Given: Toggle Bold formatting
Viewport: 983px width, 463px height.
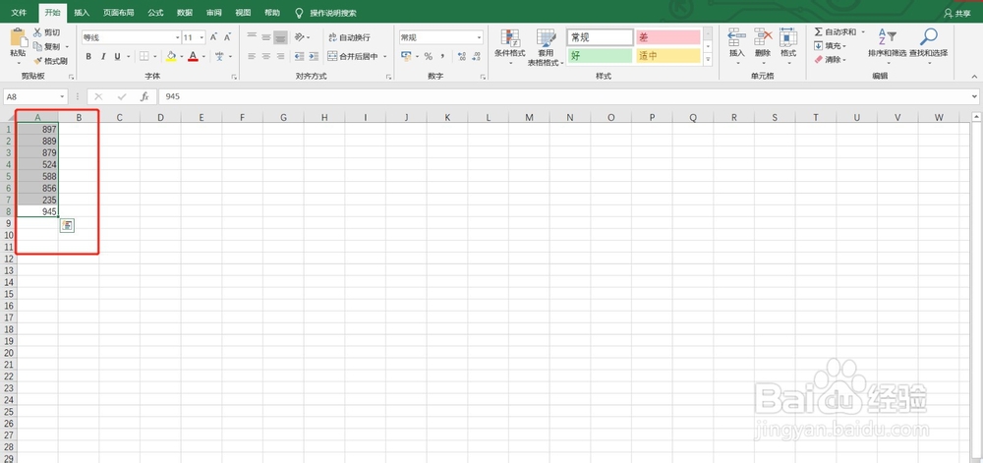Looking at the screenshot, I should click(88, 56).
